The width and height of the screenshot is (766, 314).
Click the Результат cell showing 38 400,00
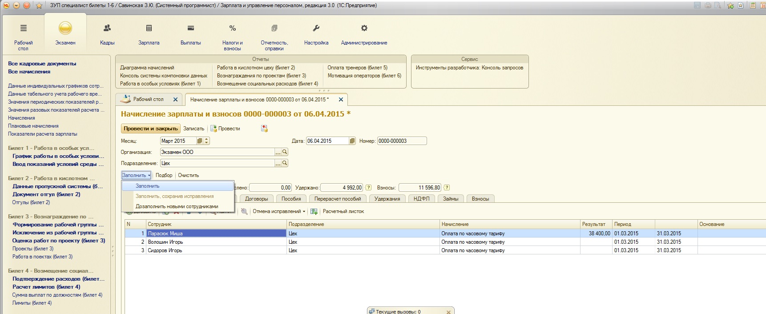click(x=596, y=233)
